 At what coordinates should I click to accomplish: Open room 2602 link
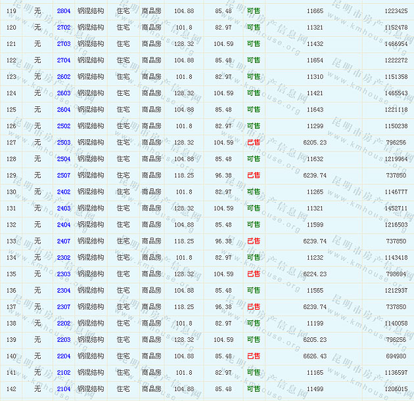(x=64, y=77)
